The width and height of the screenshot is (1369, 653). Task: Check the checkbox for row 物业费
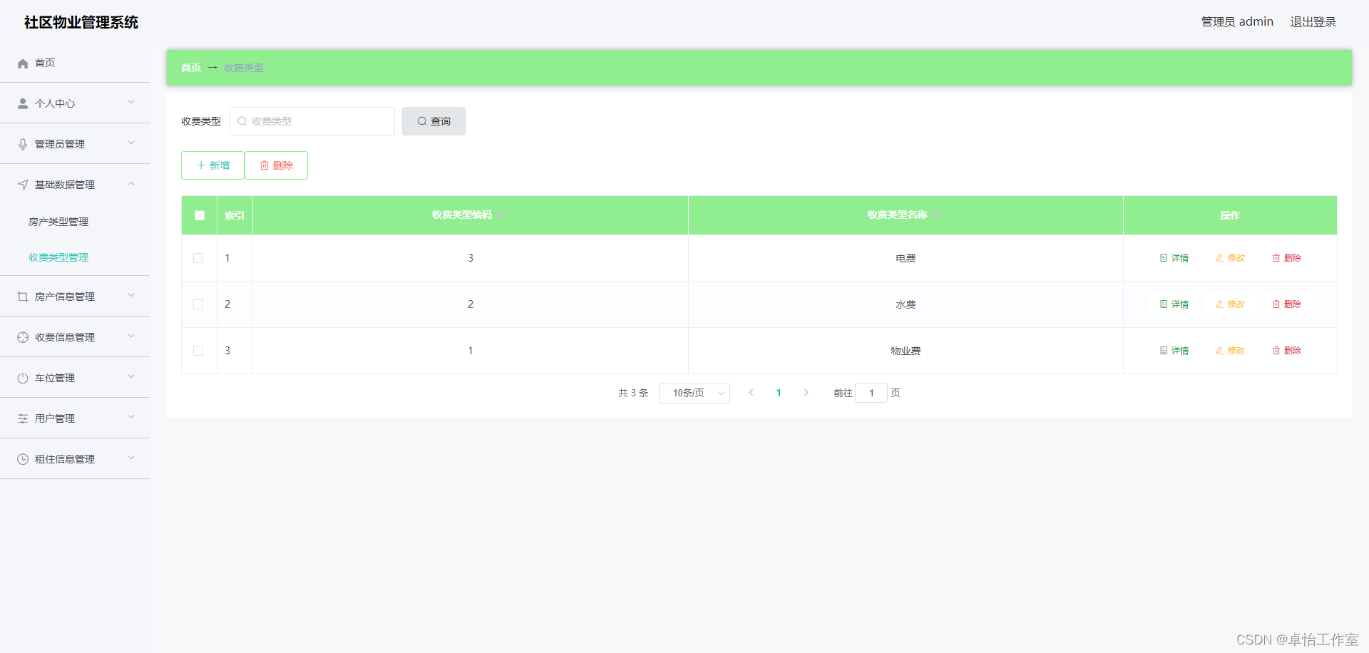(198, 351)
